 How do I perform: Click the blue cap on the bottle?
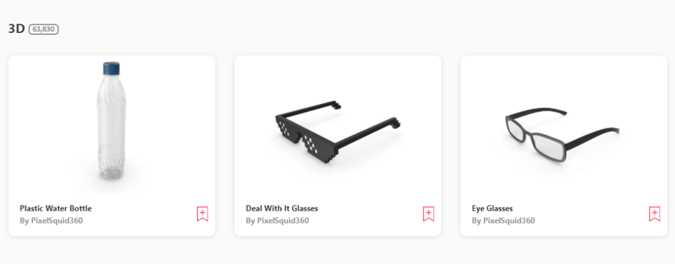point(111,68)
